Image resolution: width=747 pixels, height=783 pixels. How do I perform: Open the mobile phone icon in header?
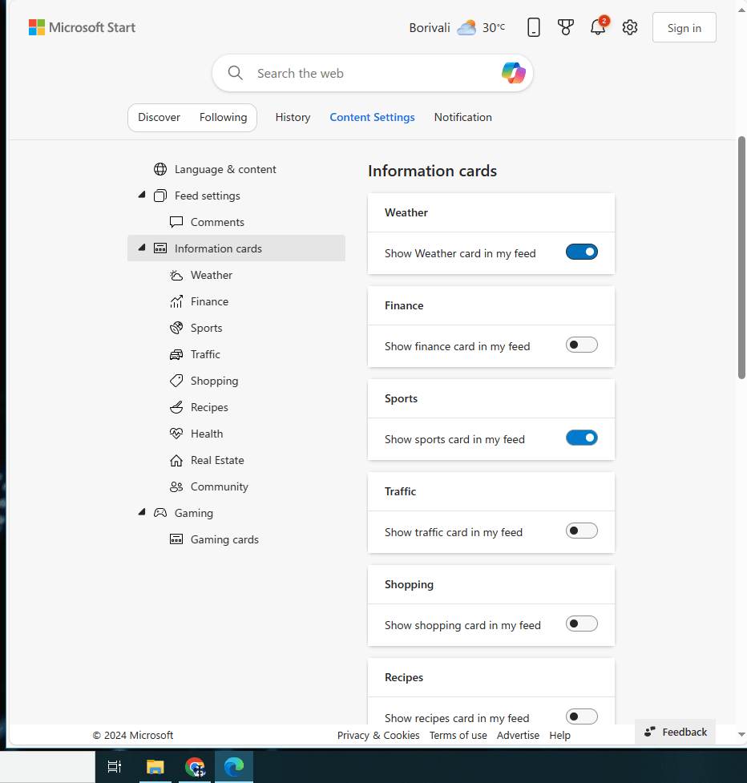533,27
